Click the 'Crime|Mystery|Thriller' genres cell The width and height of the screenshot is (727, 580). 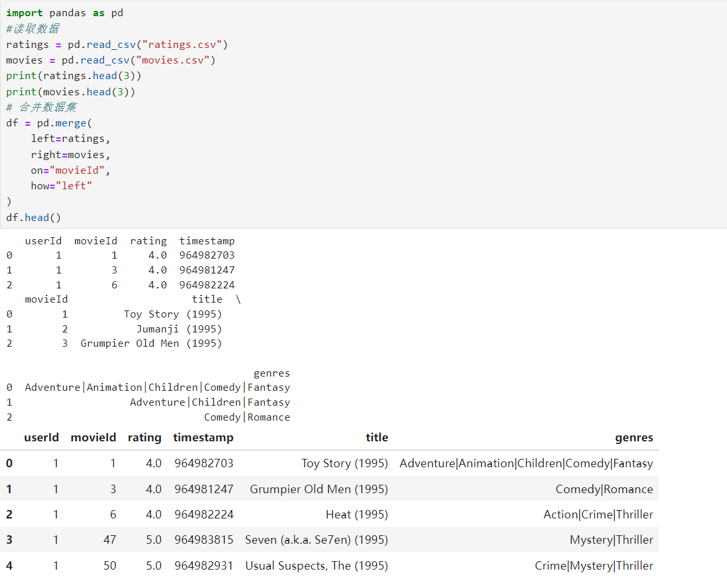point(594,566)
